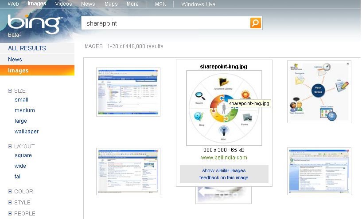Open the enlarged sharepoint-img.jpg wheel image

(x=224, y=108)
